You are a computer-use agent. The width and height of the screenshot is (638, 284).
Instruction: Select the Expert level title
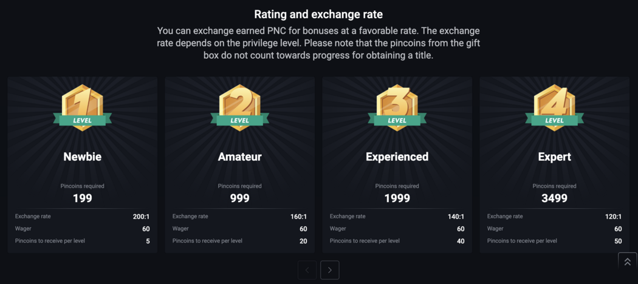[554, 157]
